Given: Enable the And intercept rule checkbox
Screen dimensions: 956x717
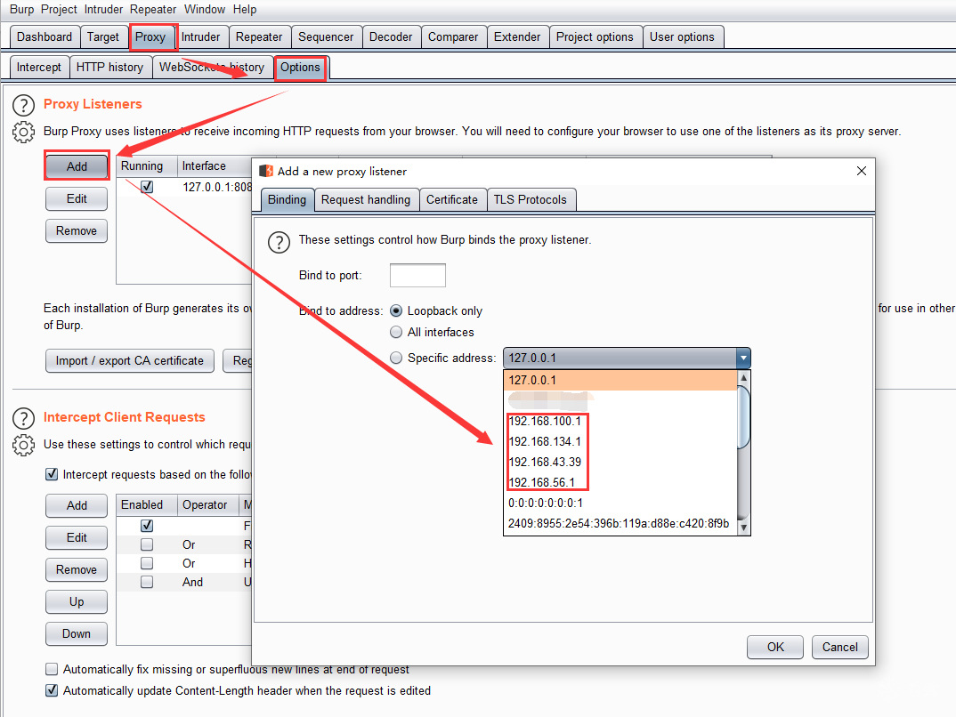Looking at the screenshot, I should [x=146, y=582].
